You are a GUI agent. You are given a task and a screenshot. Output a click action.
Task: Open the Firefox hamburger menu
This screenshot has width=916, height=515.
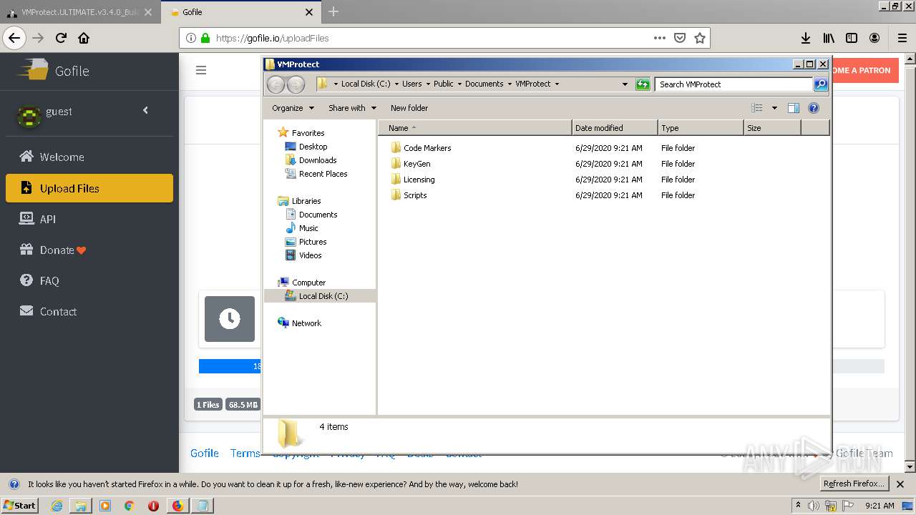pyautogui.click(x=902, y=38)
